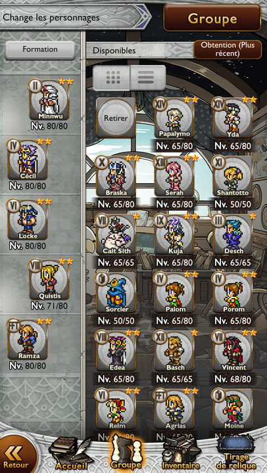
Task: Pick Serah from the character grid
Action: pyautogui.click(x=174, y=176)
